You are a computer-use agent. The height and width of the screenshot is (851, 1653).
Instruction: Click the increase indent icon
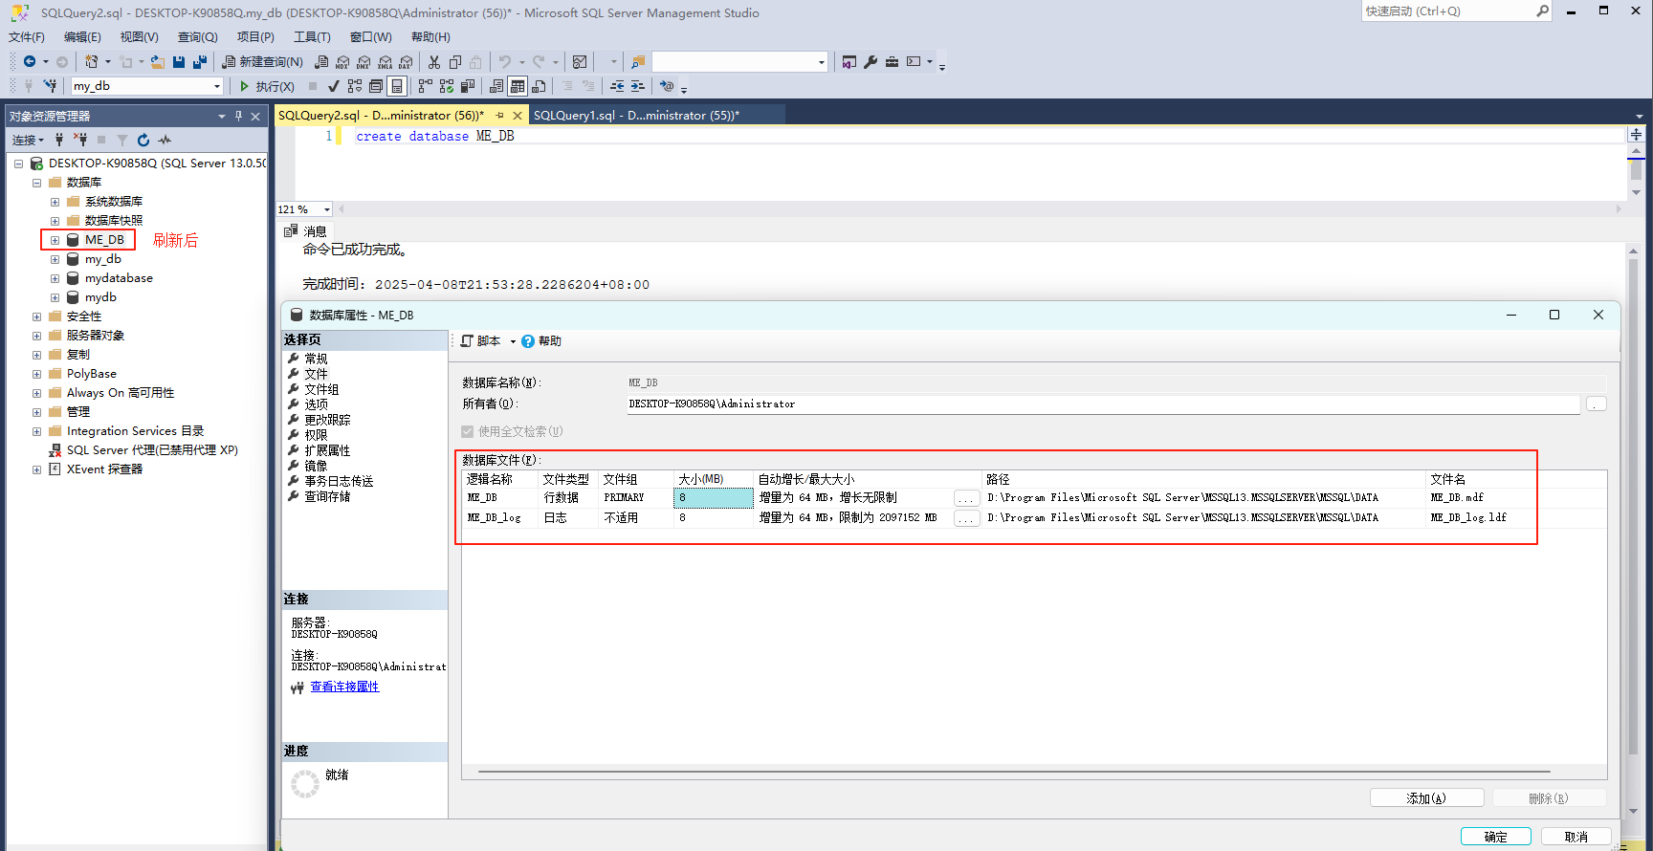638,86
